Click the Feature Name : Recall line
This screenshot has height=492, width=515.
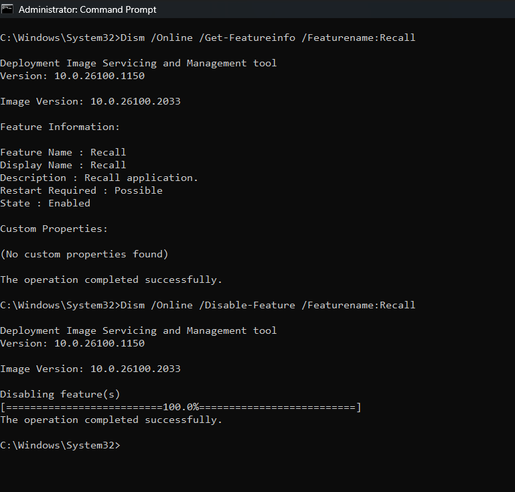tap(63, 152)
